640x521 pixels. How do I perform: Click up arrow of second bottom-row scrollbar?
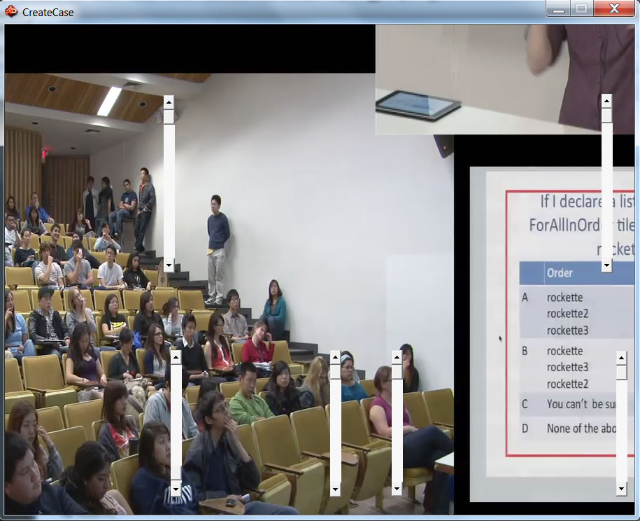335,357
